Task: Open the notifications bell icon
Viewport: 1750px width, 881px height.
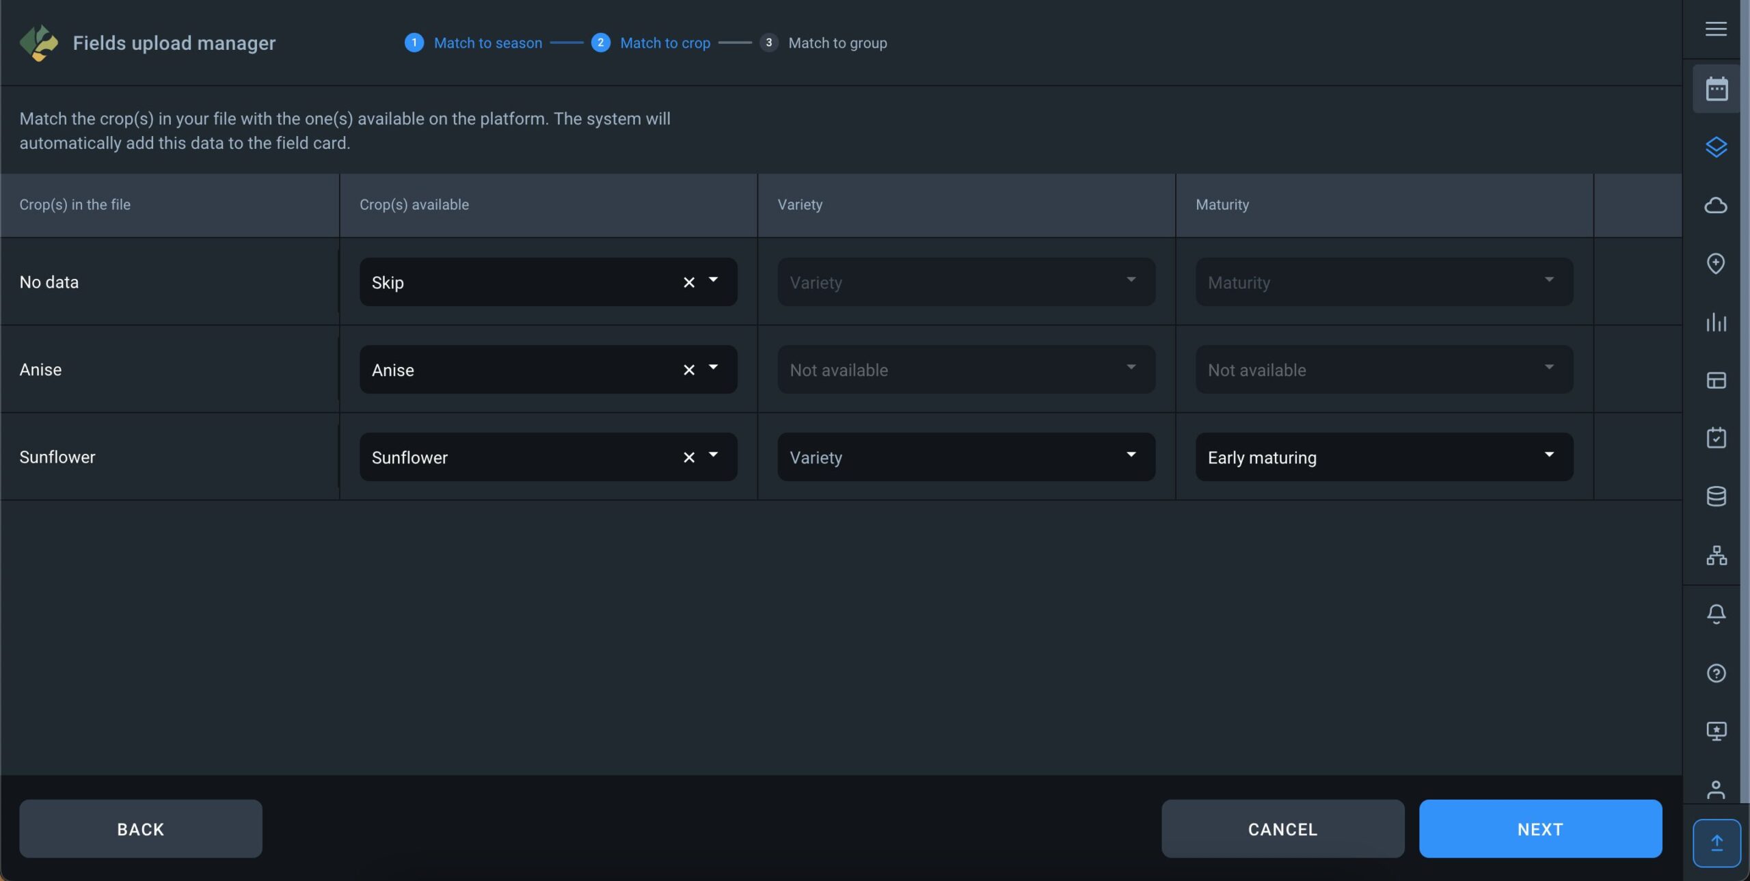Action: (x=1716, y=613)
